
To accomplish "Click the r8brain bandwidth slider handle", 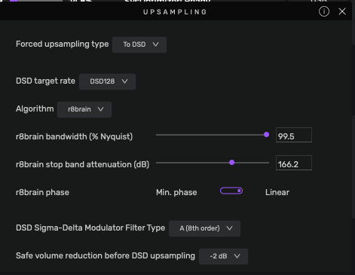I will tap(266, 135).
